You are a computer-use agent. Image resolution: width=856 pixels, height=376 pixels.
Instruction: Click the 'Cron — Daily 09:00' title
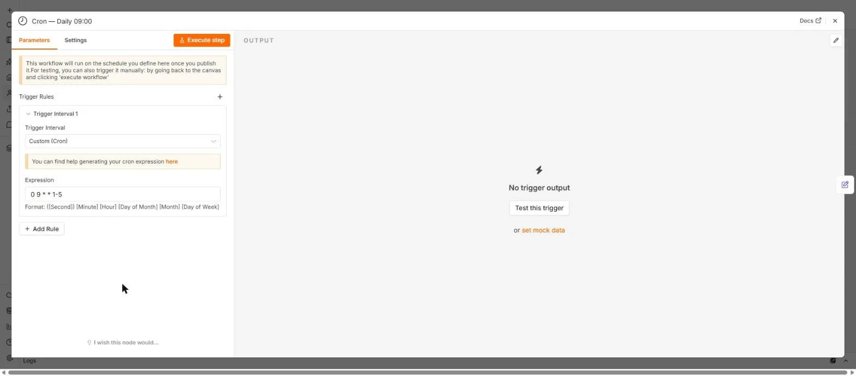[62, 21]
